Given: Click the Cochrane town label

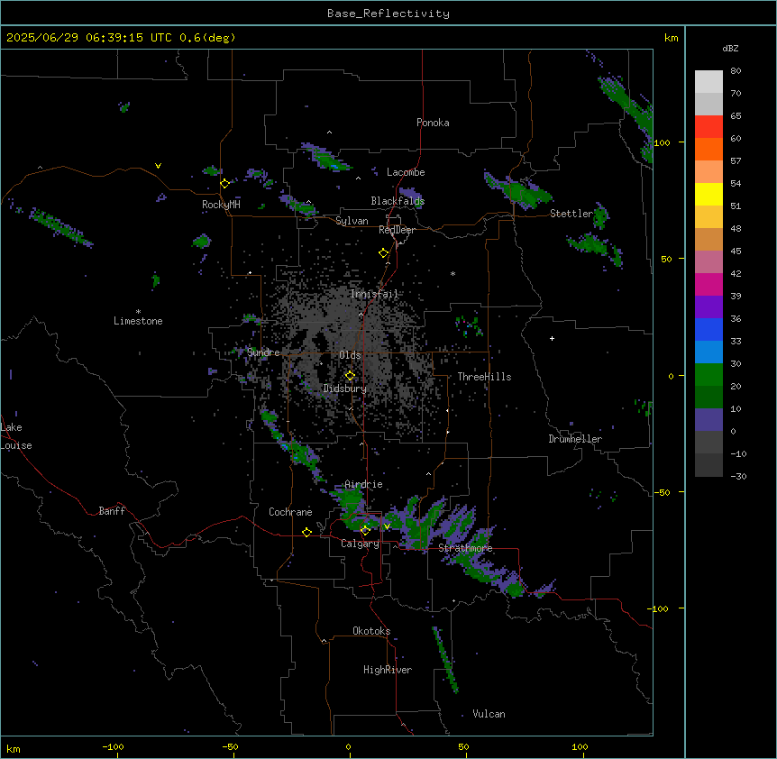Looking at the screenshot, I should click(290, 512).
